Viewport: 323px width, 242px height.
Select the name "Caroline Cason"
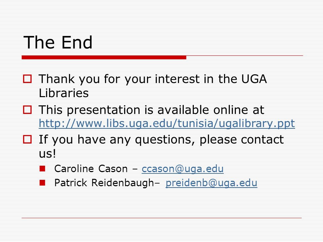point(91,169)
